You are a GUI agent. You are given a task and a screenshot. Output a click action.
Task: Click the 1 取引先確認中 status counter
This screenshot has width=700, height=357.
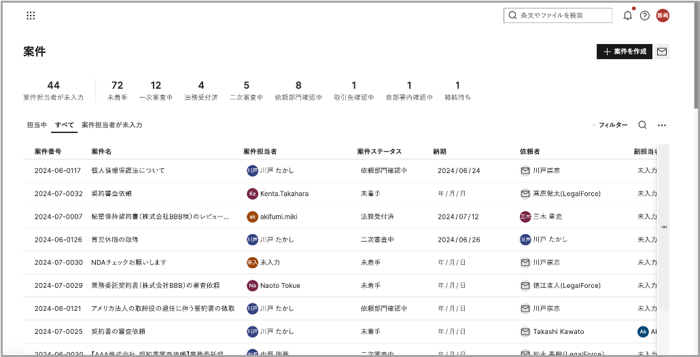tap(354, 90)
